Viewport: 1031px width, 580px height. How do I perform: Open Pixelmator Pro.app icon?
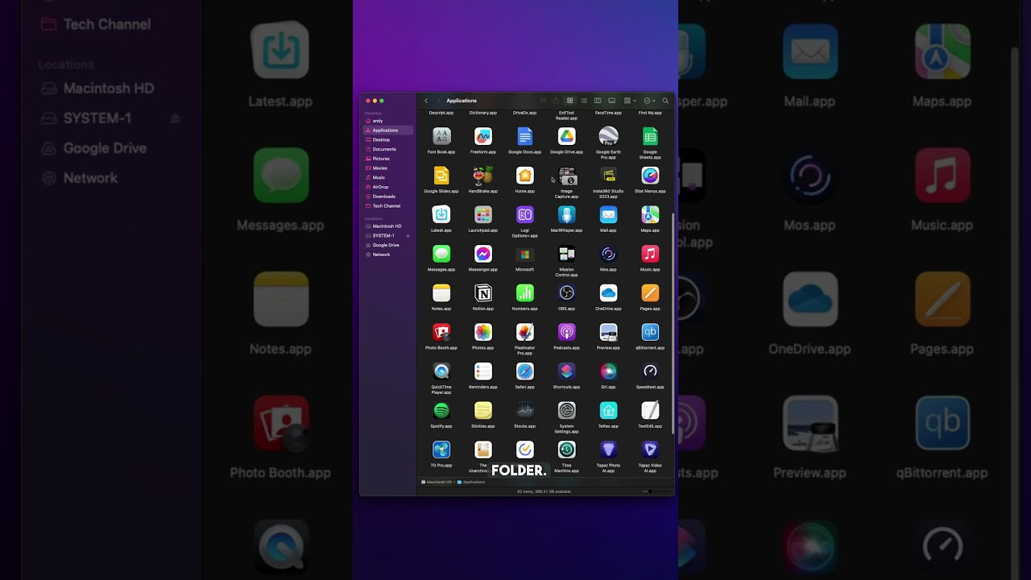[525, 332]
